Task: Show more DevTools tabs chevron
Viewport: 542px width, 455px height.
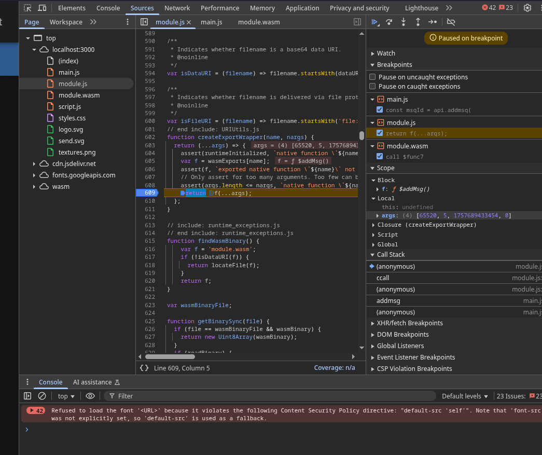Action: 449,8
